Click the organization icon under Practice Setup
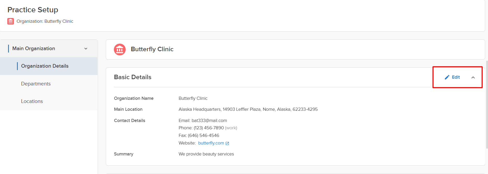Viewport: 488px width, 174px height. [10, 21]
